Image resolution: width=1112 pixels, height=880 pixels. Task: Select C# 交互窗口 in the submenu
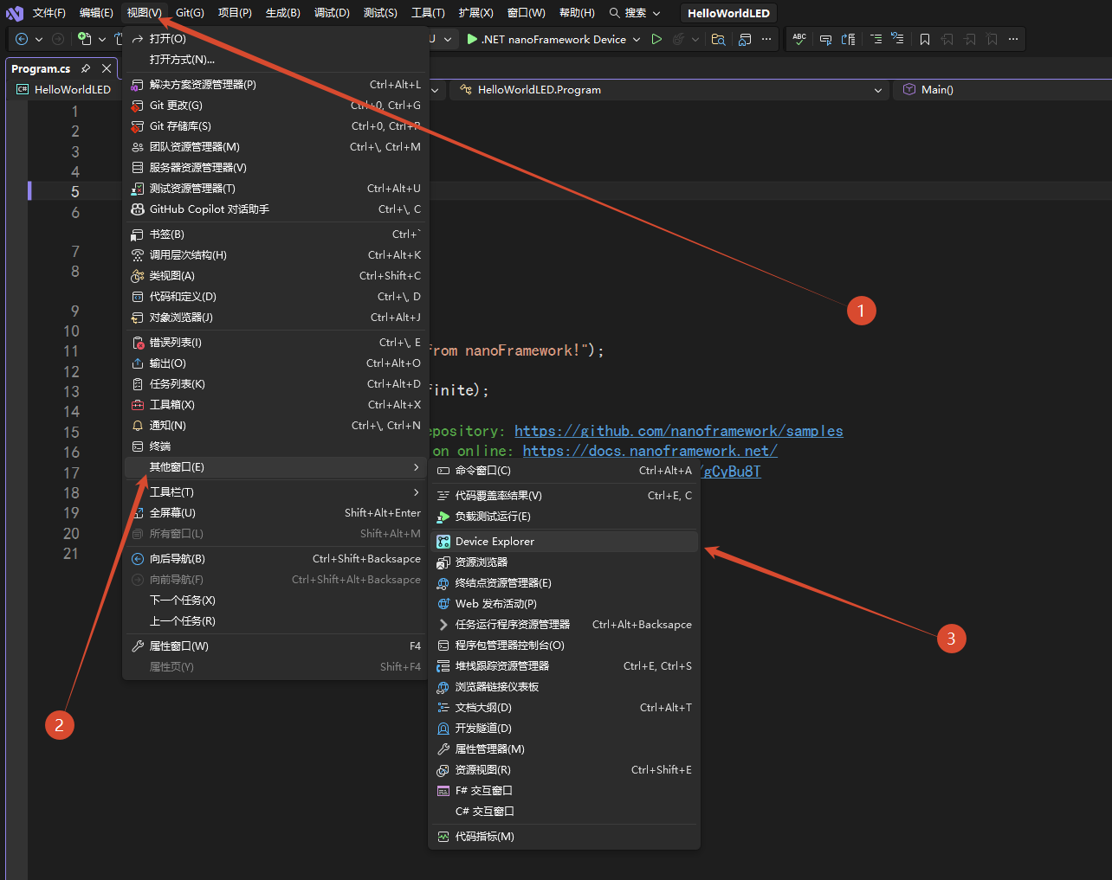[564, 812]
